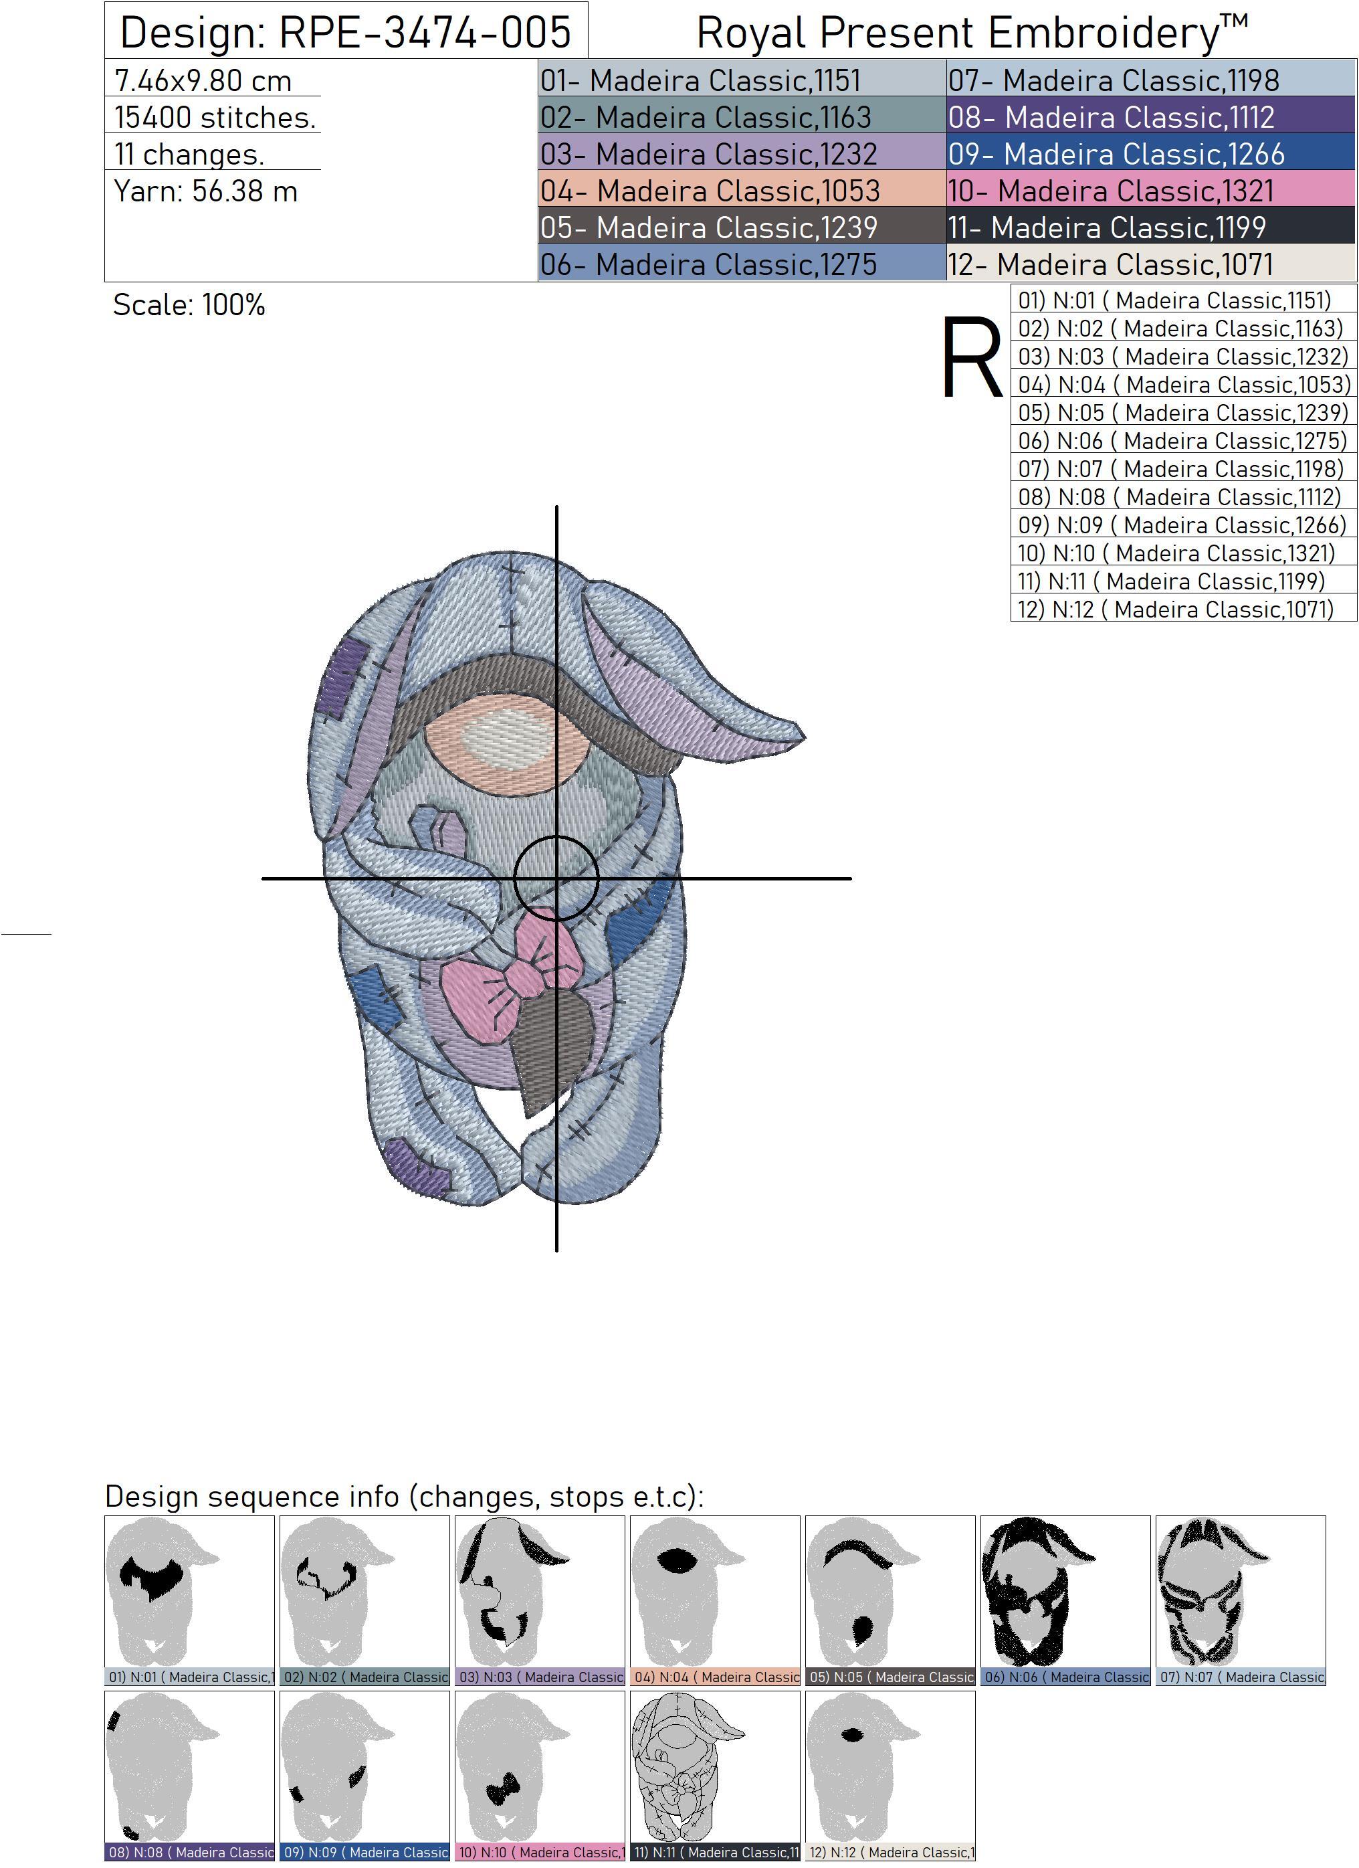This screenshot has height=1868, width=1359.
Task: Click the 10) N:10 sequence list row
Action: coord(1183,552)
